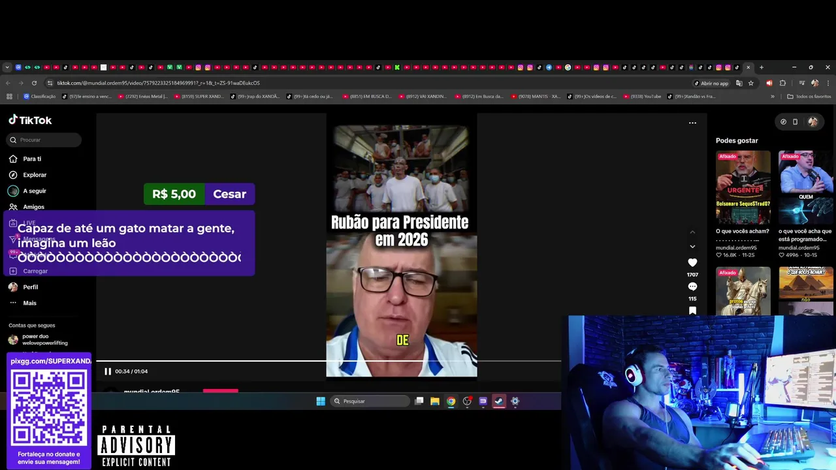Expand the Mais sidebar menu
This screenshot has width=836, height=470.
29,303
